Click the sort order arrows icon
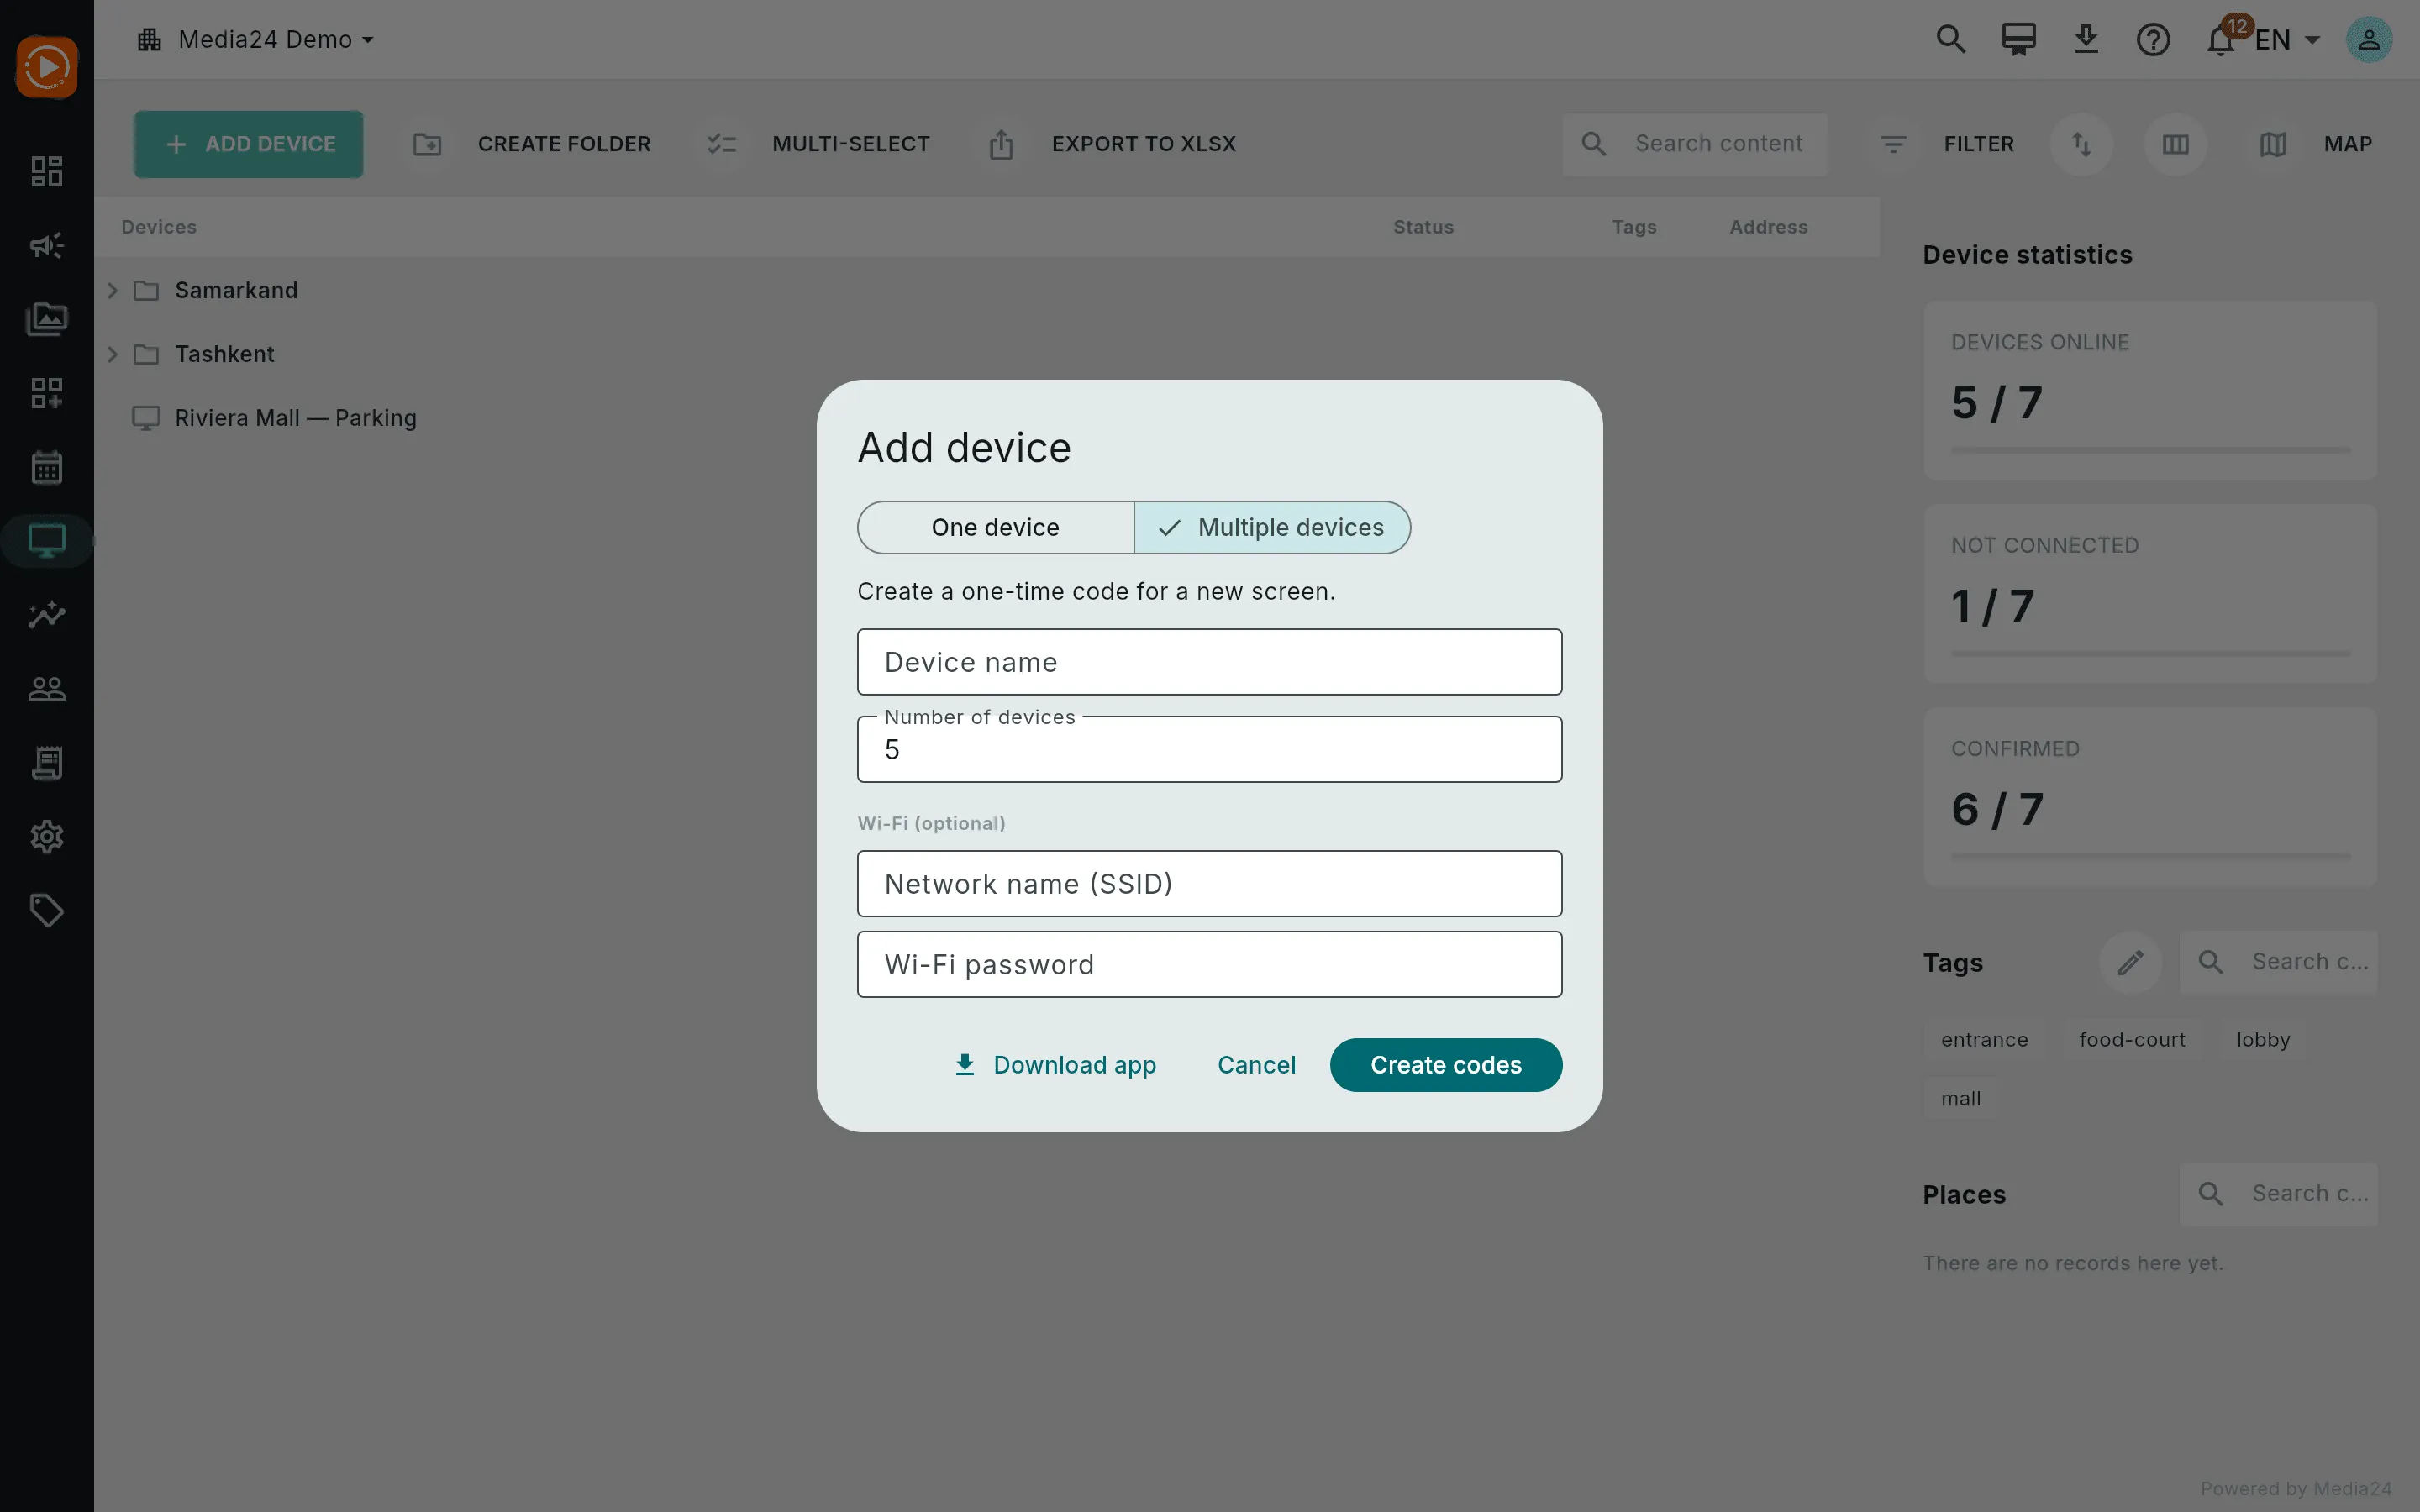 click(x=2082, y=144)
